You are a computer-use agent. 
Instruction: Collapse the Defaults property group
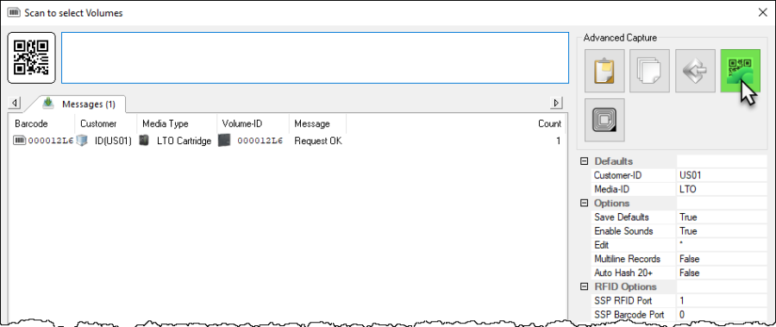pyautogui.click(x=585, y=161)
